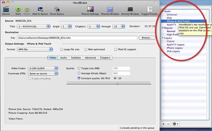Click the Add to Queue icon

pos(40,9)
